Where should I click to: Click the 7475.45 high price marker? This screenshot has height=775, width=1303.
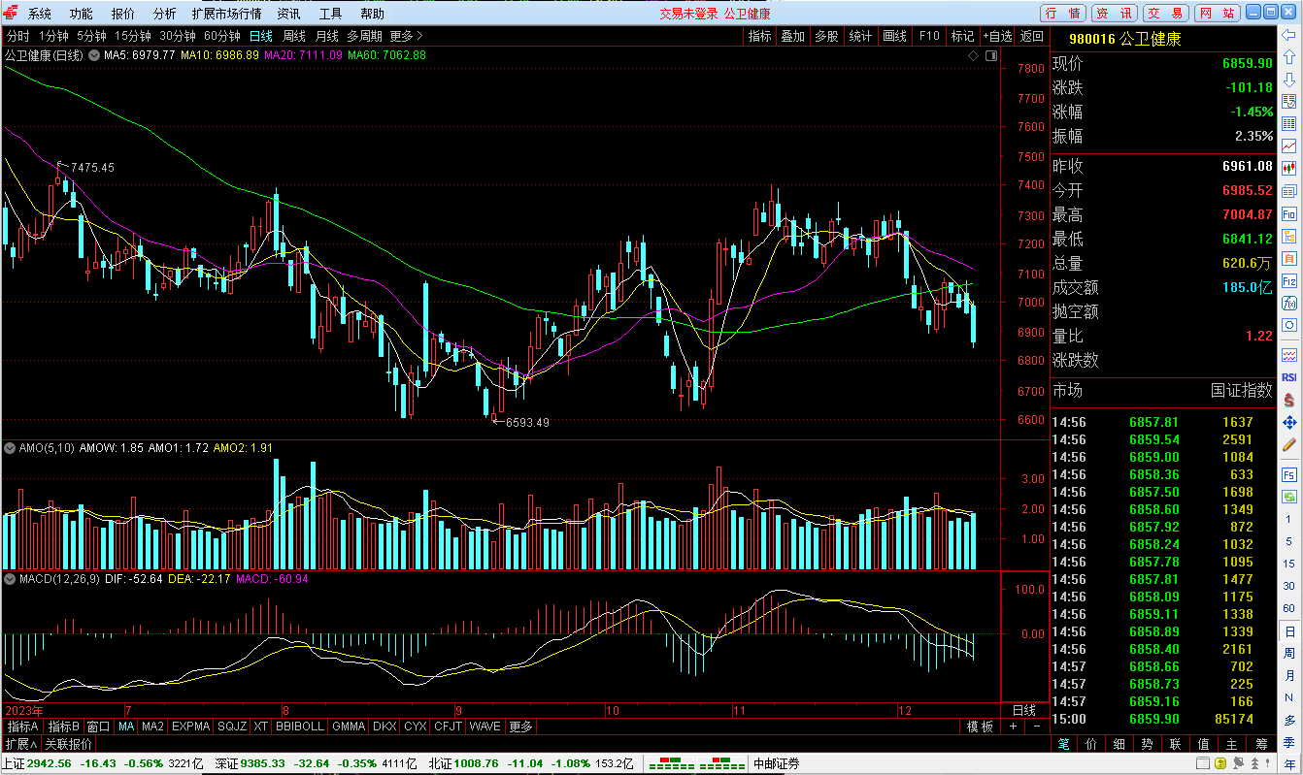92,168
